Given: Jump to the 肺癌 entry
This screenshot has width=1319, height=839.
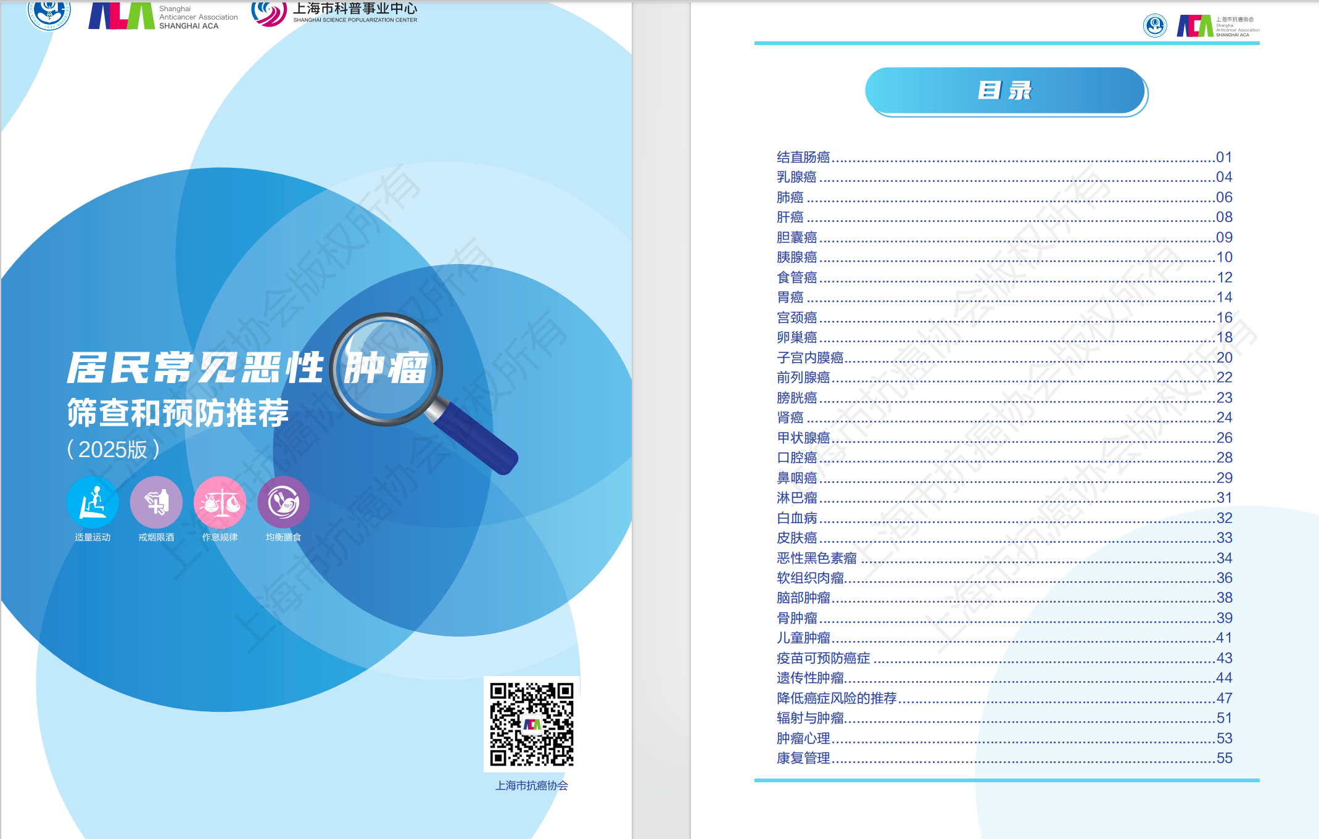Looking at the screenshot, I should click(1004, 197).
